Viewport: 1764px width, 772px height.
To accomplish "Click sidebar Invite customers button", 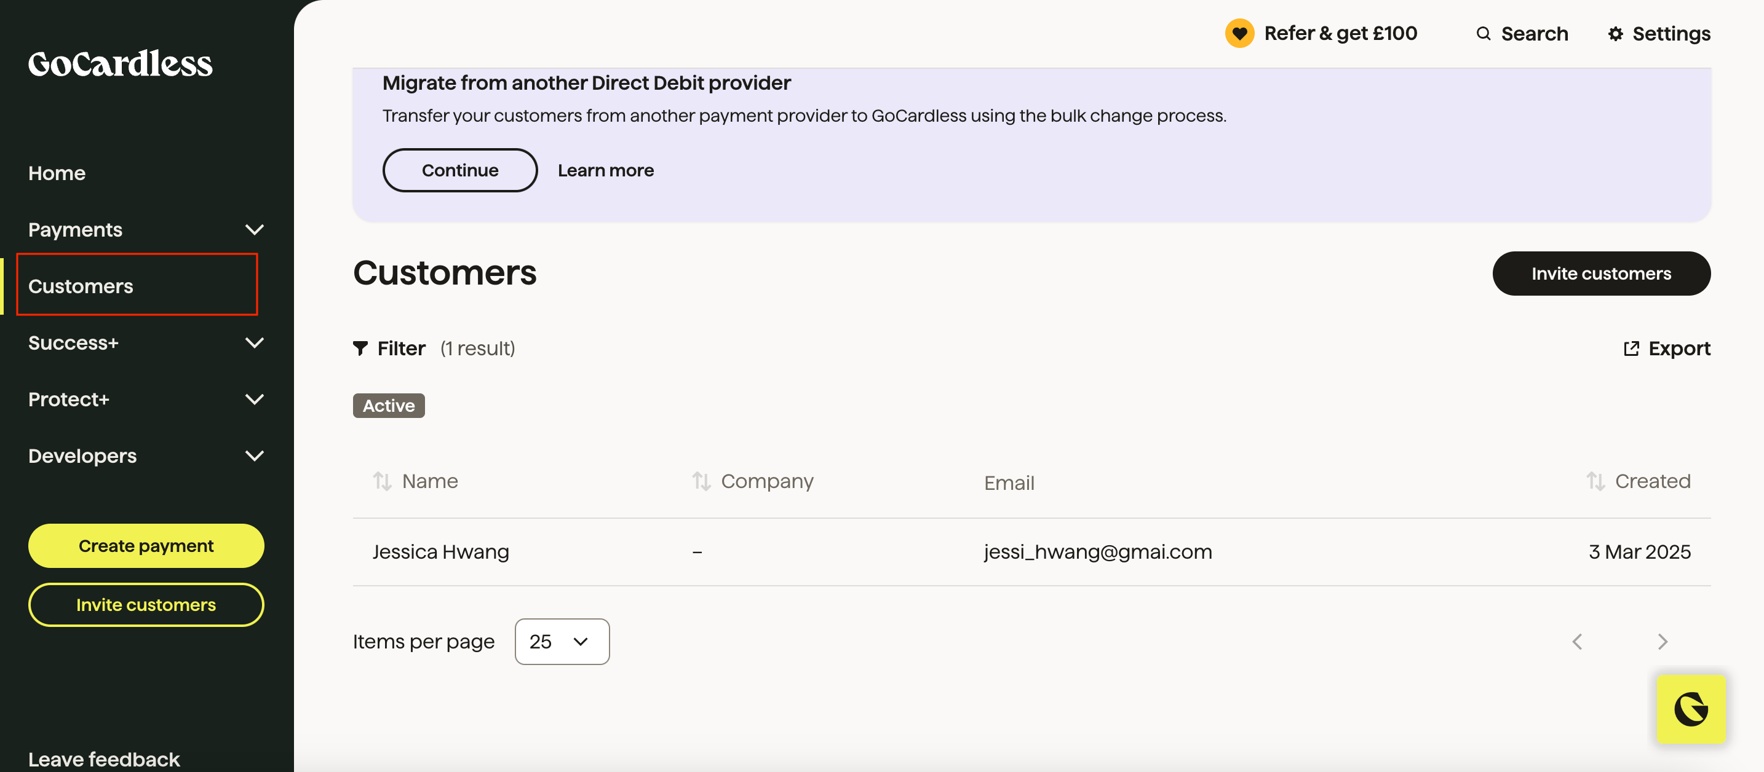I will pyautogui.click(x=146, y=605).
